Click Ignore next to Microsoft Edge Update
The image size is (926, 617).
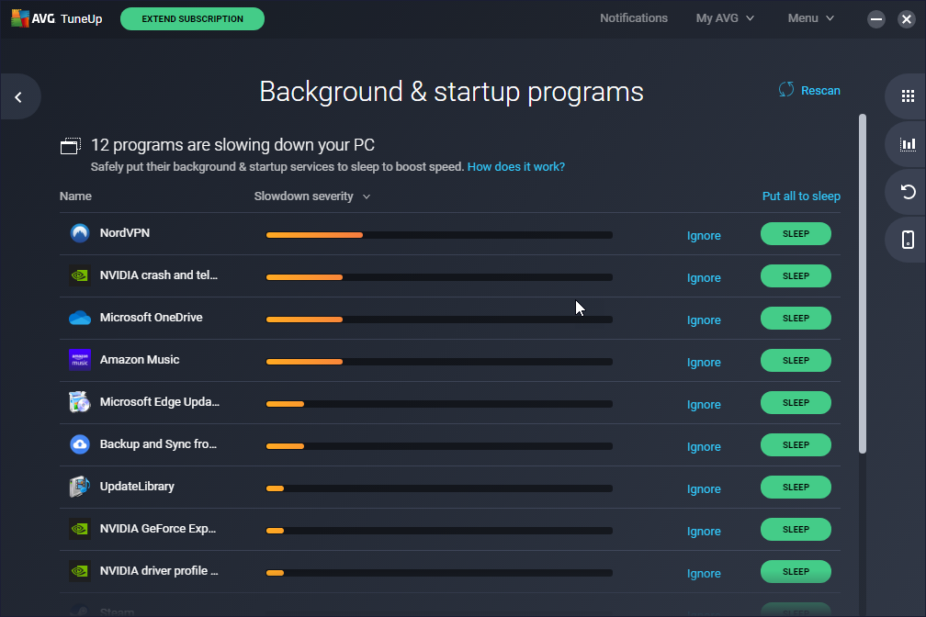point(703,404)
